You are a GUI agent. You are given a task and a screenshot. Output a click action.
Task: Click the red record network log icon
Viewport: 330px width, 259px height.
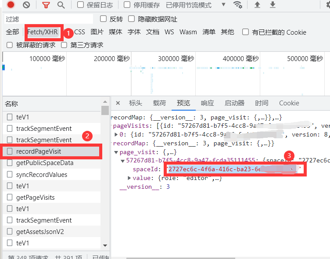pyautogui.click(x=11, y=5)
